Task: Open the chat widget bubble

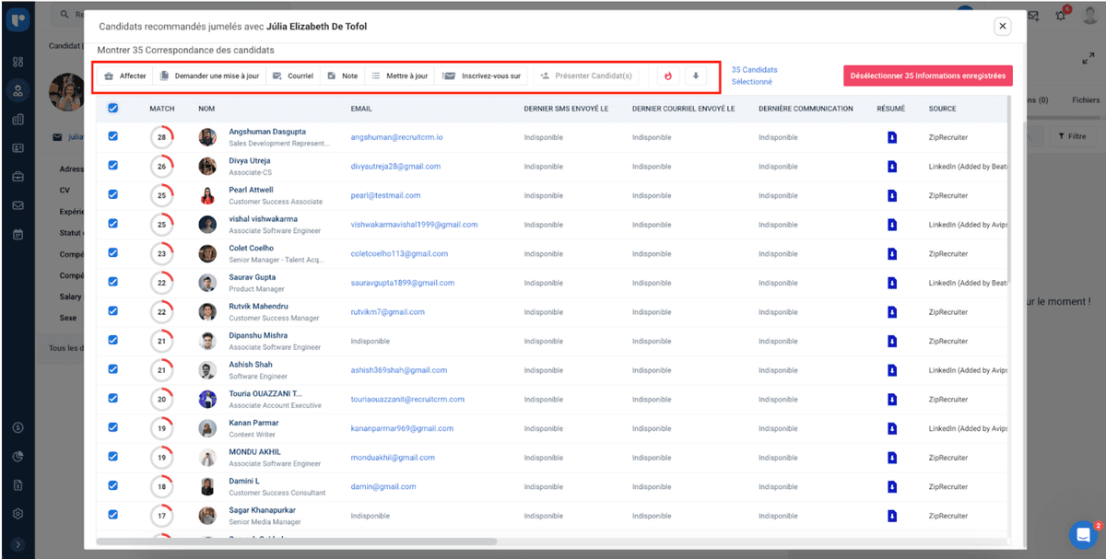Action: tap(1083, 535)
